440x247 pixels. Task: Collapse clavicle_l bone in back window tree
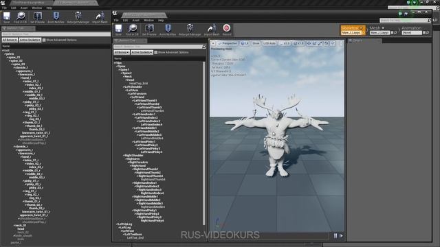tap(14, 67)
